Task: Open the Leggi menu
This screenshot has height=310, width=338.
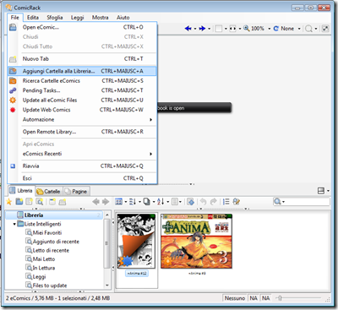Action: pos(77,18)
